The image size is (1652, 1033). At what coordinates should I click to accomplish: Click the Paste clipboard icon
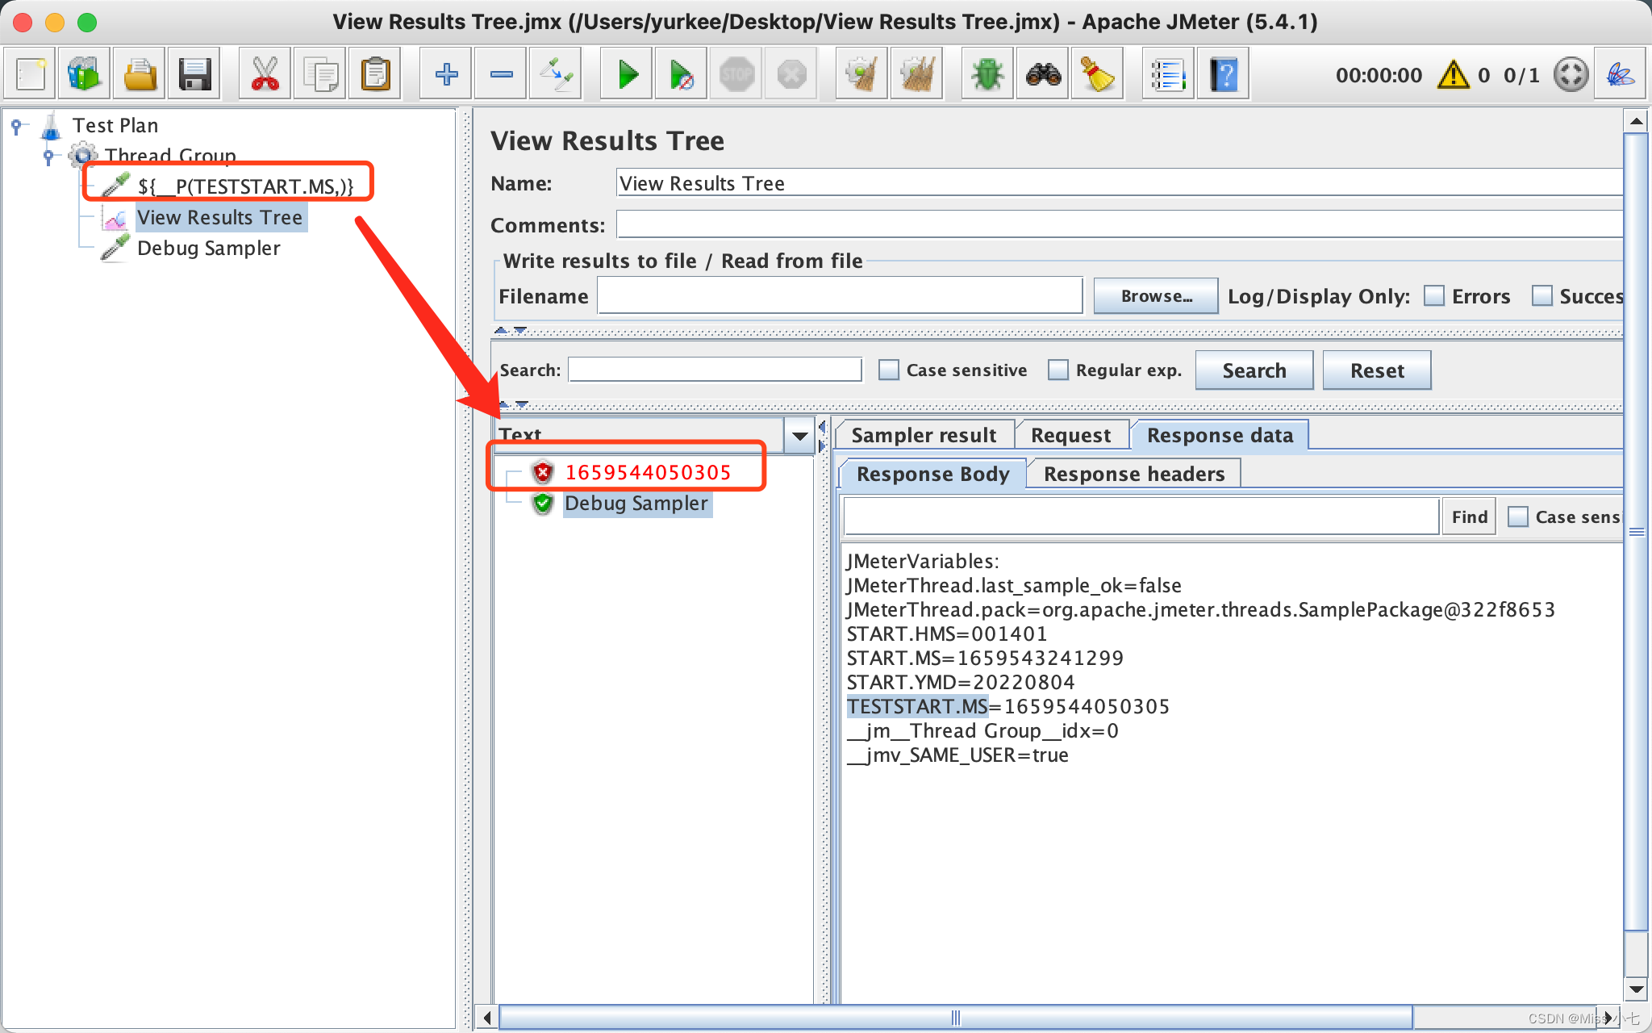375,75
